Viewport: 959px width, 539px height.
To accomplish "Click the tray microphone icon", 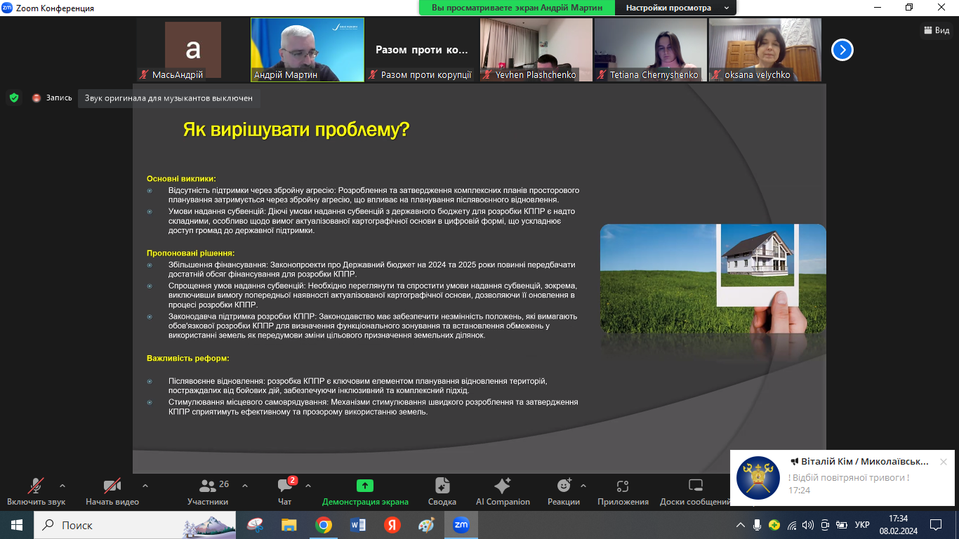I will click(758, 525).
